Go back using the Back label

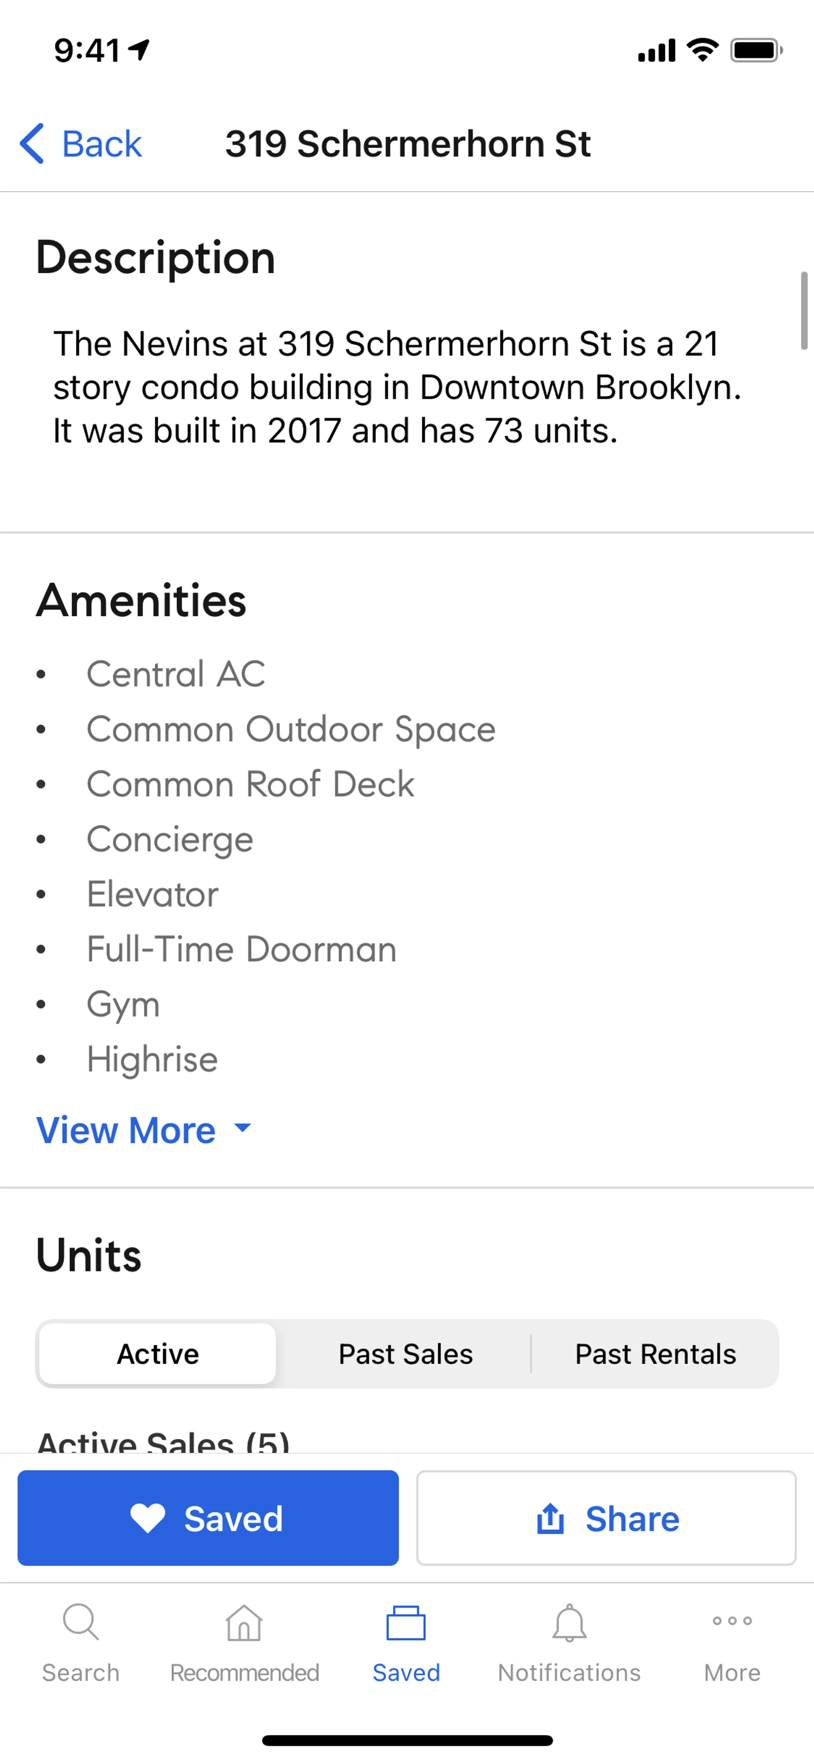click(102, 144)
